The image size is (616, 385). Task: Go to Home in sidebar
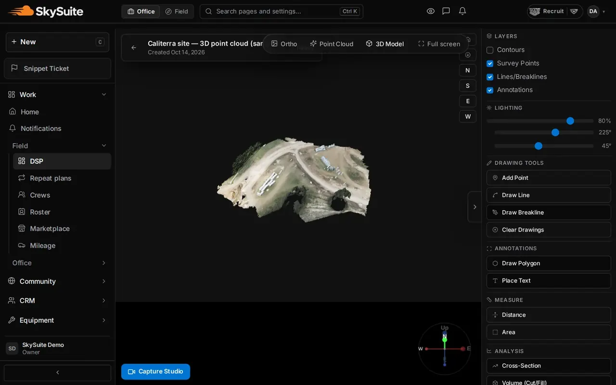click(x=57, y=112)
